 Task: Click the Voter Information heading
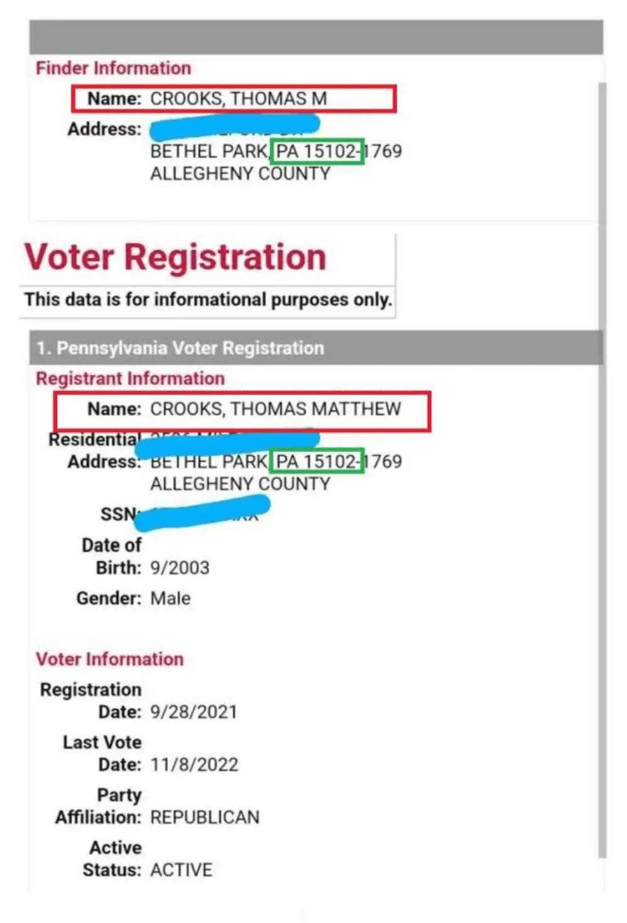110,659
